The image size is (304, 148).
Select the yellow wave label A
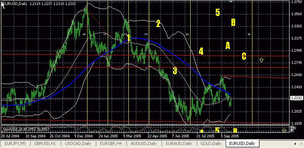tap(228, 46)
